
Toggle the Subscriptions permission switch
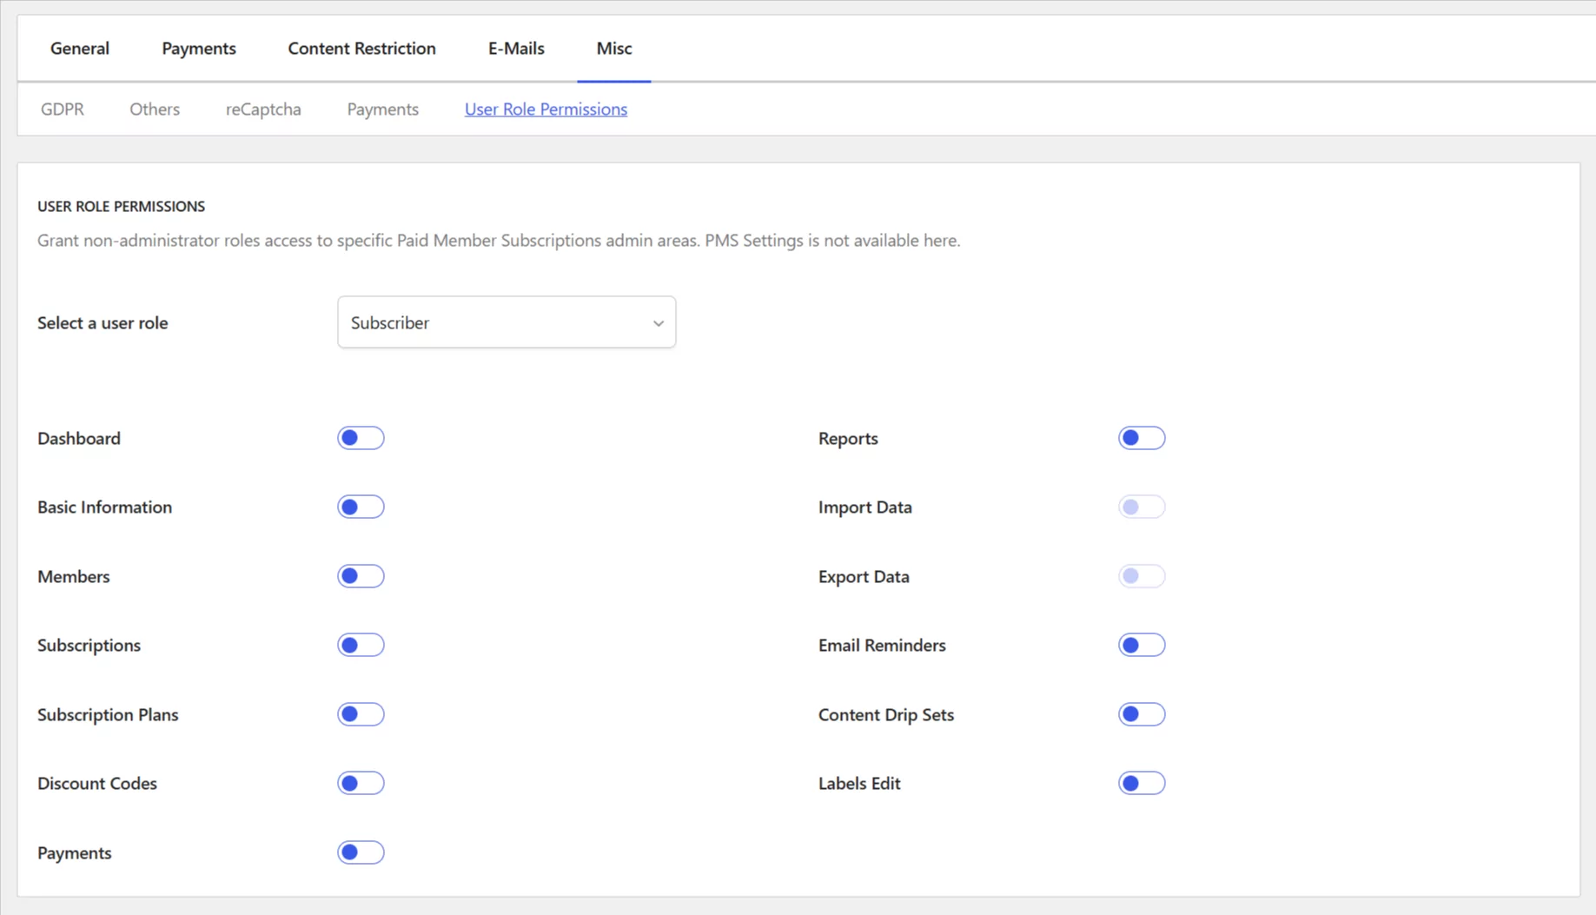[361, 645]
